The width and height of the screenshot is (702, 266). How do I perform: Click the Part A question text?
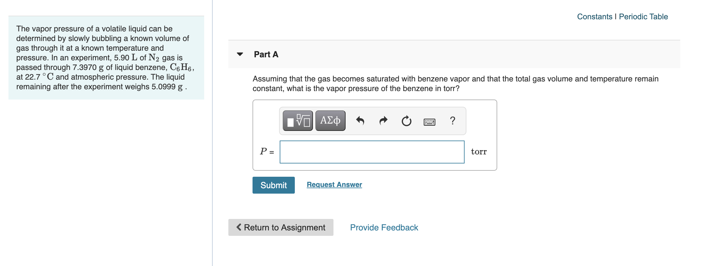coord(455,84)
